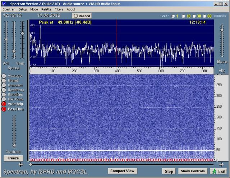
Task: Click the horizontal frequency scrollbar thumb
Action: [x=31, y=165]
